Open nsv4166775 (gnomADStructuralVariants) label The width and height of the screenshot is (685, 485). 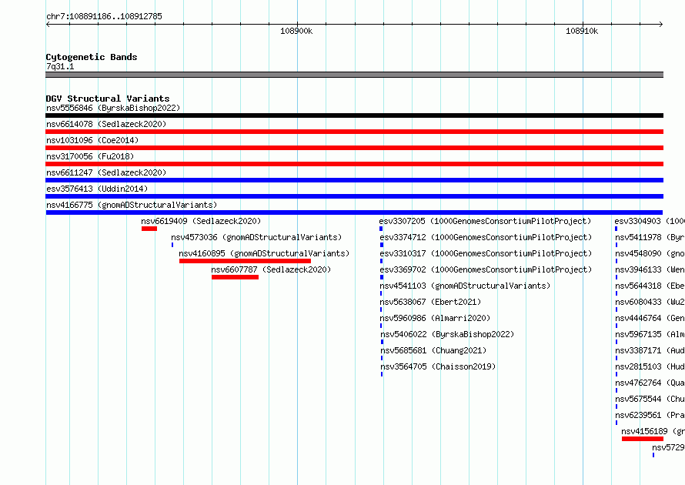coord(132,205)
